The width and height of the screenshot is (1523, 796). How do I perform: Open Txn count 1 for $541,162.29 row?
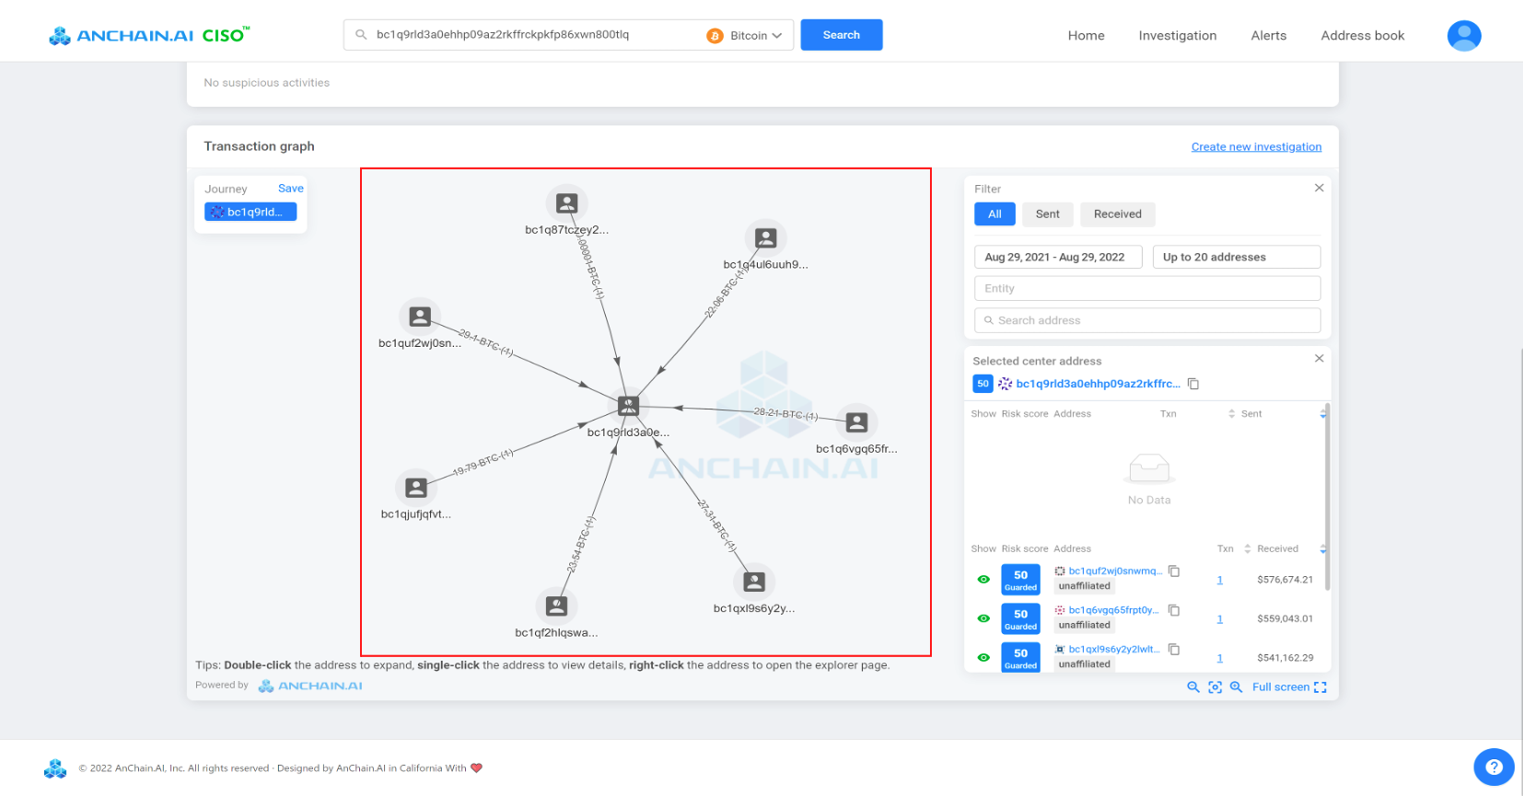coord(1220,659)
